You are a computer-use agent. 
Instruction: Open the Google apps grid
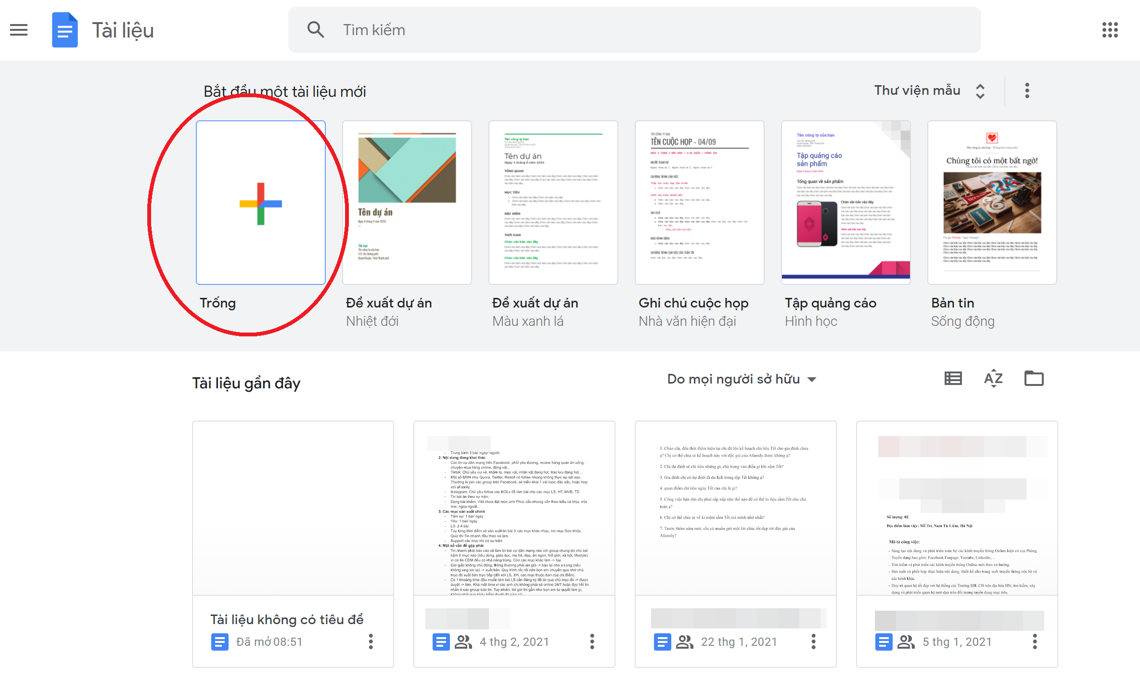(x=1110, y=30)
